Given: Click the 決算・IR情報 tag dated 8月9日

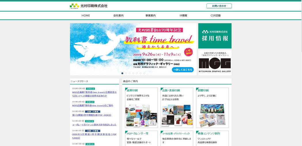Looking at the screenshot, I should pos(92,112).
